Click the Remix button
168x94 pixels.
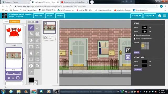pos(60,16)
